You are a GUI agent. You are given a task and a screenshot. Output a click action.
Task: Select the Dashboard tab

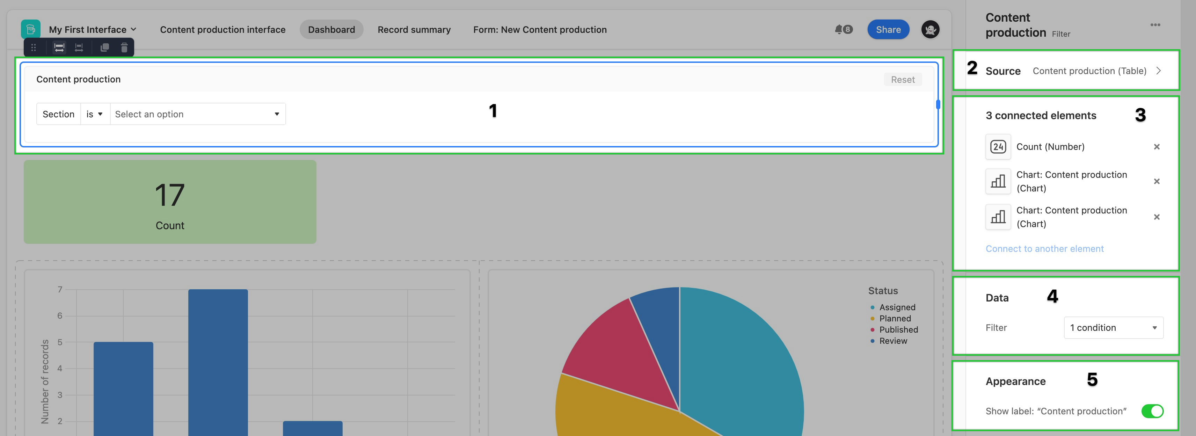(x=331, y=30)
